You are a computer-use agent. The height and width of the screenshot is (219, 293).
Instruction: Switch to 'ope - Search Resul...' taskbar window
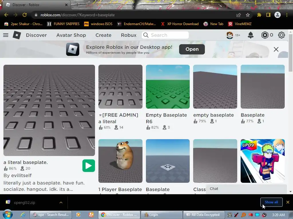pyautogui.click(x=51, y=215)
